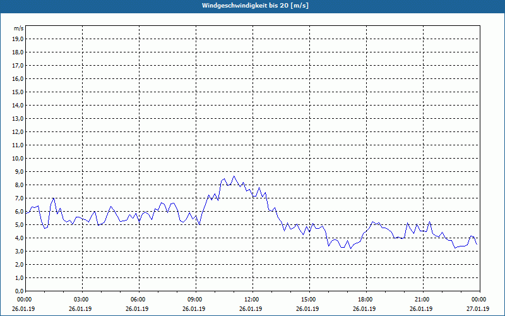Pick the "4,0" y-axis tick label
Viewport: 505px width, 316px height.
pos(20,238)
